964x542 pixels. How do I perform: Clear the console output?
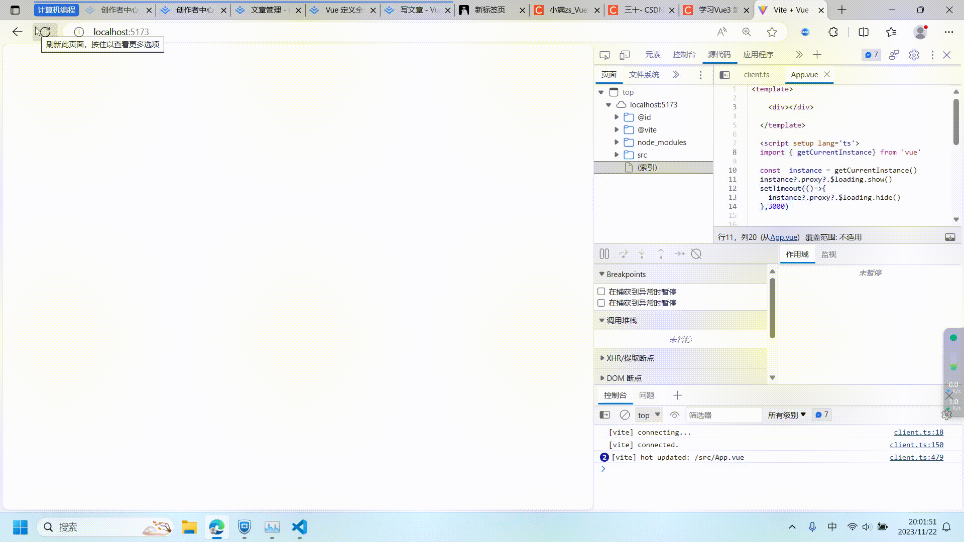(x=625, y=415)
